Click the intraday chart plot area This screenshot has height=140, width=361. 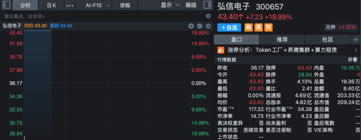tap(107, 83)
